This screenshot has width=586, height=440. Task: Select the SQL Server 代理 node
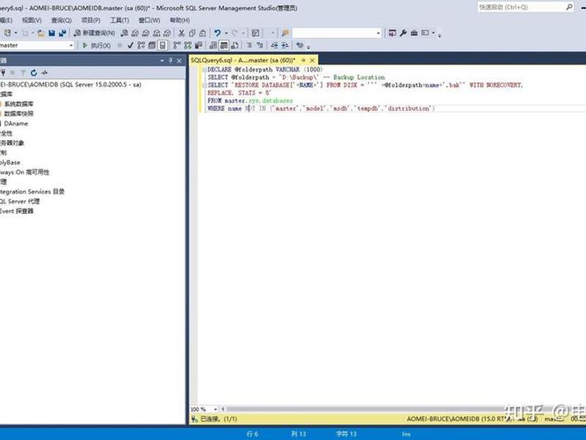(20, 201)
